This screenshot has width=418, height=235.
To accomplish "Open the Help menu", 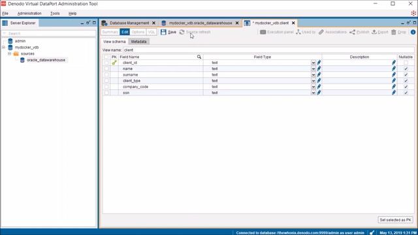I will coord(72,13).
